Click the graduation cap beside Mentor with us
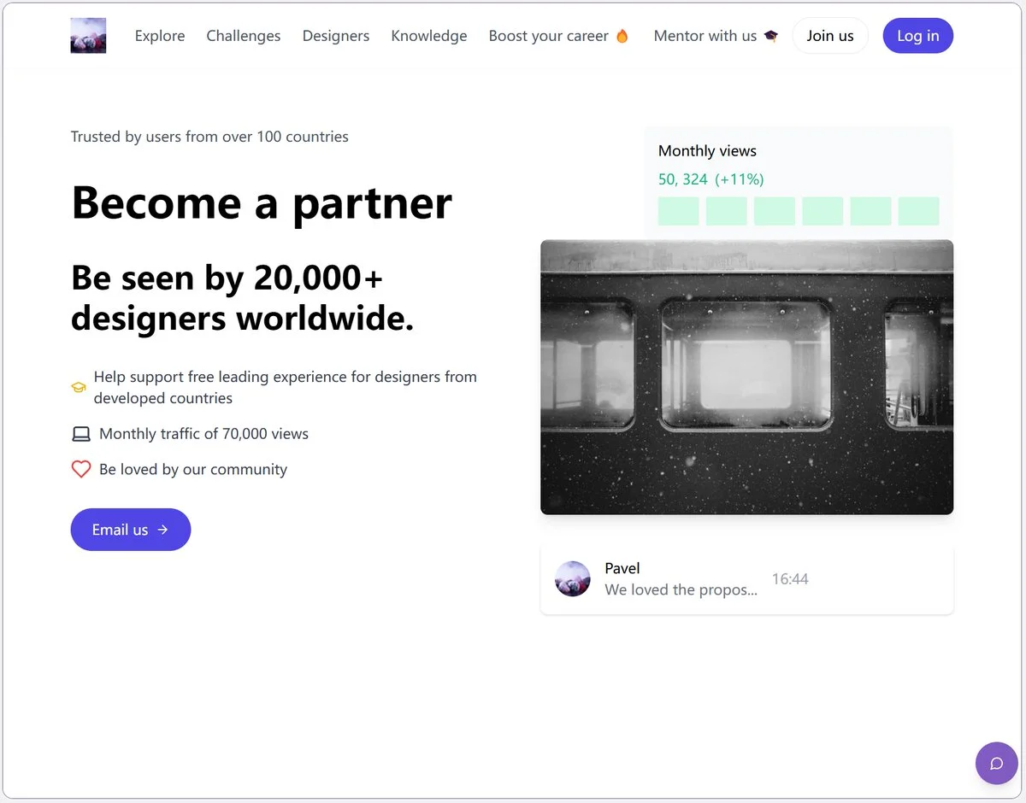This screenshot has height=803, width=1026. [x=771, y=36]
